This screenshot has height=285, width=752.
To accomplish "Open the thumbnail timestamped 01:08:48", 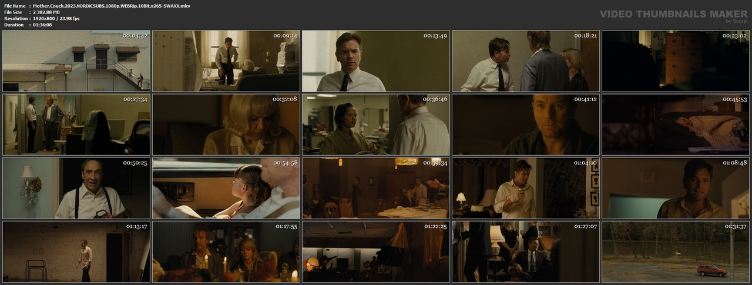I will pos(676,188).
